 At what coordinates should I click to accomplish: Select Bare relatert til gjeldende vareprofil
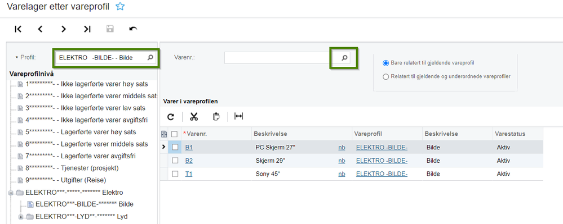386,63
